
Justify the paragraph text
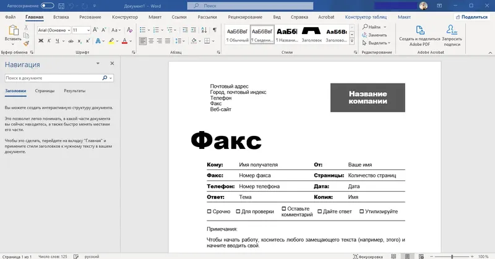[168, 41]
